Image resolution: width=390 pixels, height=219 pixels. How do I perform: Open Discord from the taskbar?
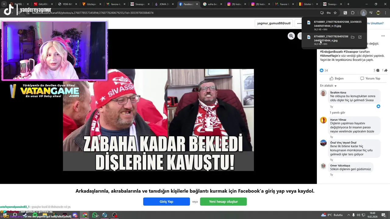75,215
